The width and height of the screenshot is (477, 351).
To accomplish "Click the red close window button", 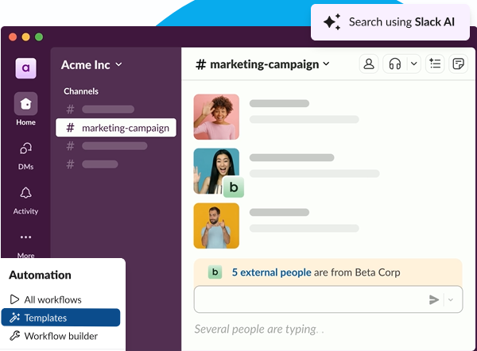I will click(13, 37).
